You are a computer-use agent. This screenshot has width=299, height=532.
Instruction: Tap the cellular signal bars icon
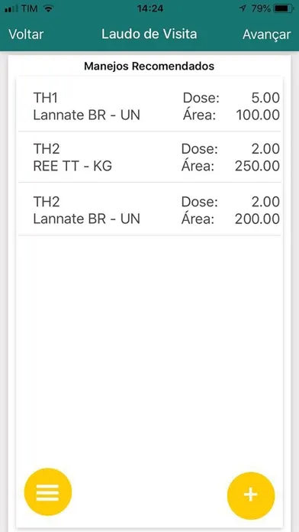click(x=11, y=9)
